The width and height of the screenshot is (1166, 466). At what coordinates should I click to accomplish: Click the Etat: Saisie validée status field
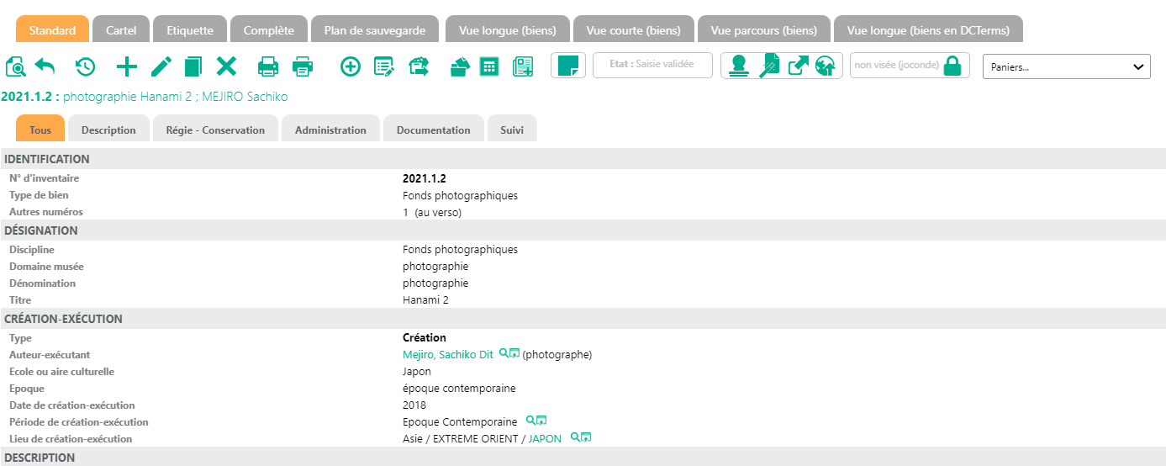[x=652, y=64]
